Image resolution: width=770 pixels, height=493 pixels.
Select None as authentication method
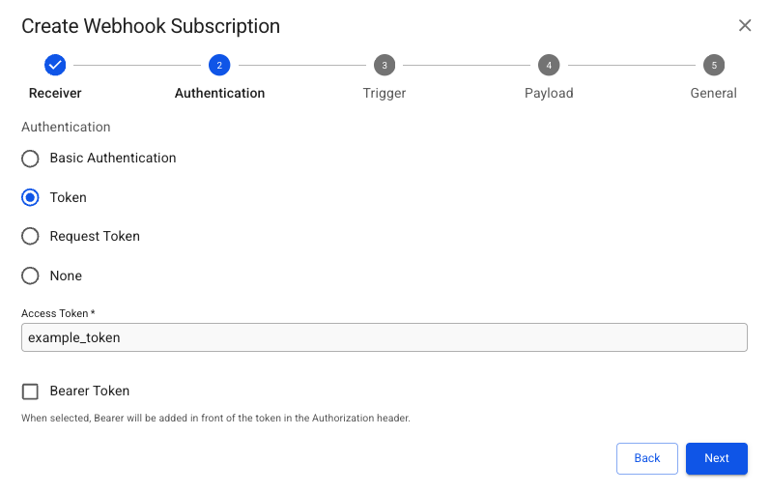(31, 276)
